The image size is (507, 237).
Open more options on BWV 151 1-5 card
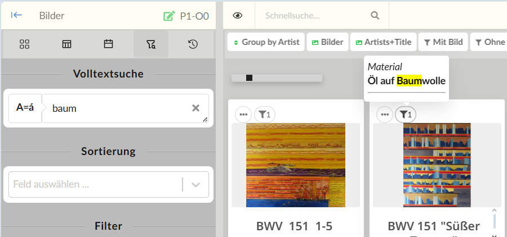[243, 115]
